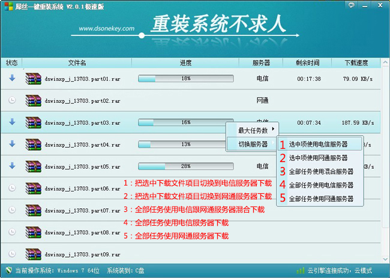Screen dimensions: 390x278
Task: Click the 状态 column header
Action: [x=11, y=62]
